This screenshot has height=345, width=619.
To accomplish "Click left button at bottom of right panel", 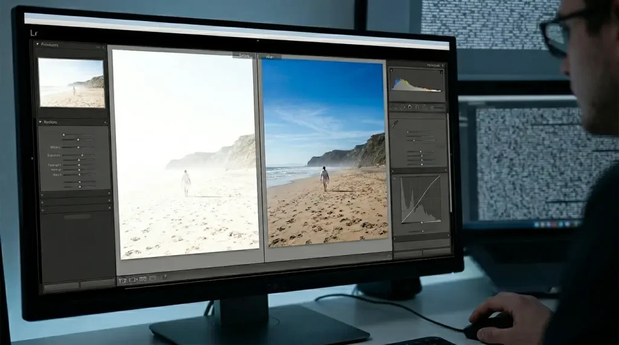I will [x=408, y=253].
